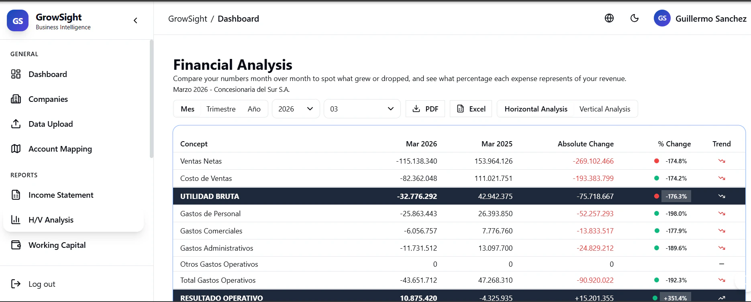Toggle dark mode moon icon
The image size is (751, 302).
pyautogui.click(x=635, y=18)
